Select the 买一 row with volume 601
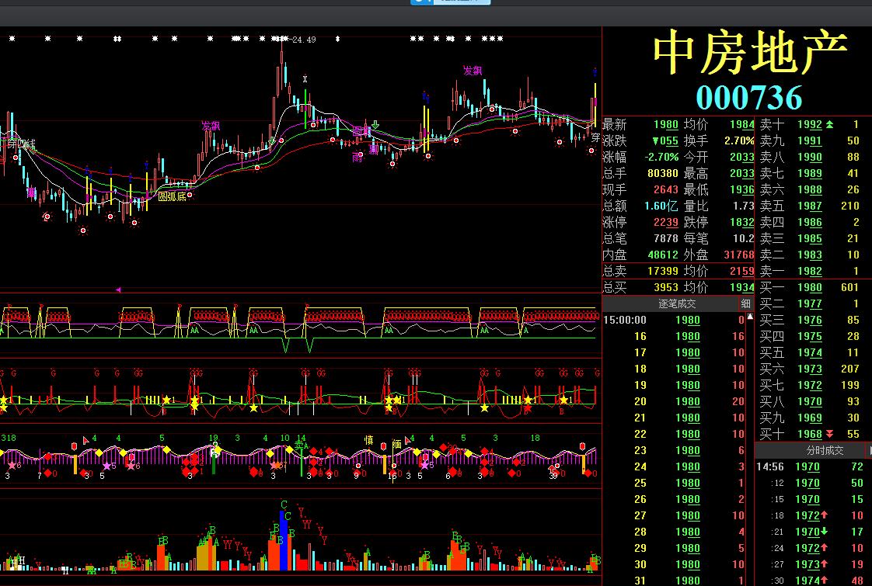872x586 pixels. (813, 287)
